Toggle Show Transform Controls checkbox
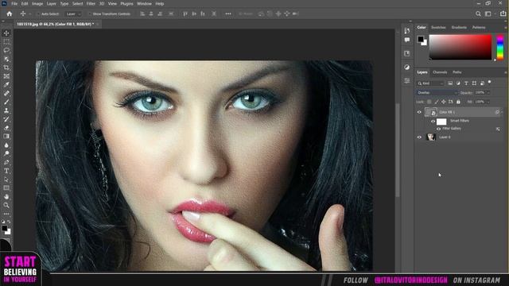509x286 pixels. (90, 14)
